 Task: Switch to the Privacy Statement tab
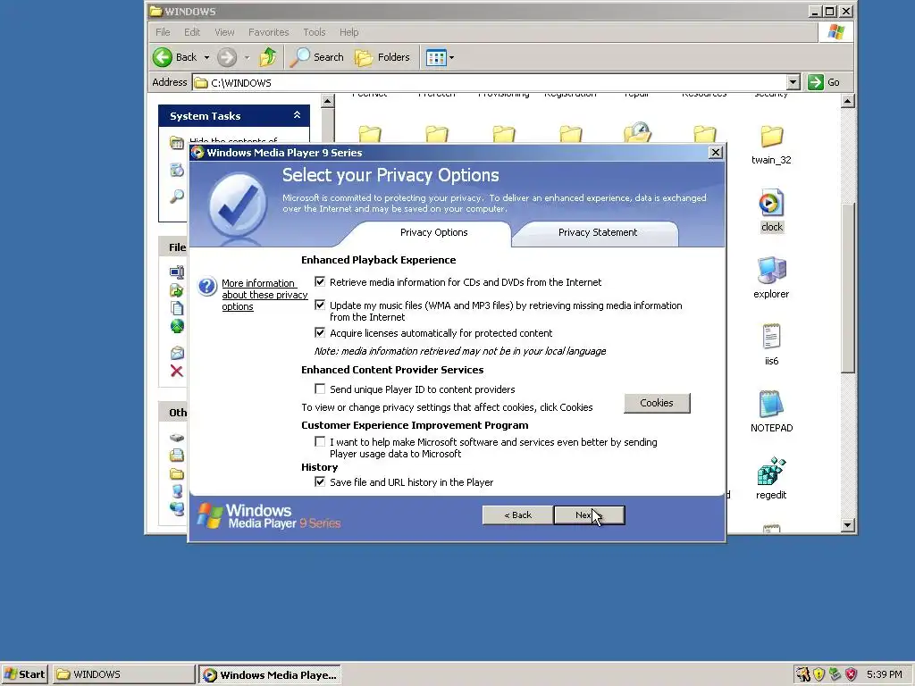[x=598, y=233]
